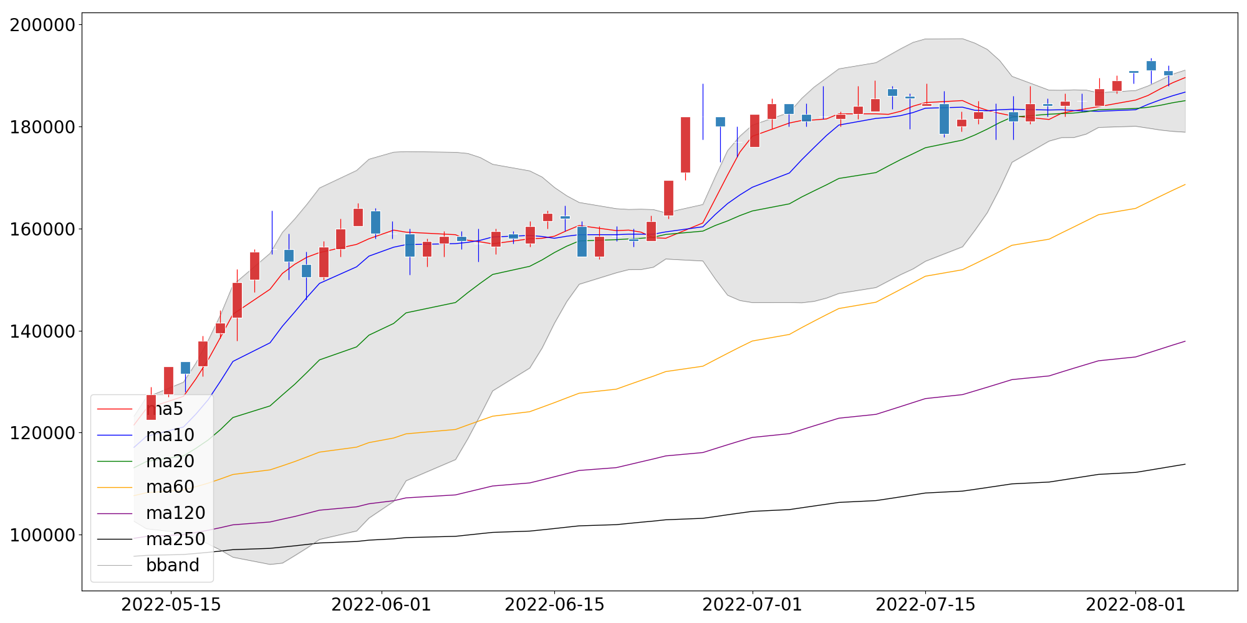This screenshot has width=1247, height=623.
Task: Click the ma5 legend label
Action: tap(165, 409)
